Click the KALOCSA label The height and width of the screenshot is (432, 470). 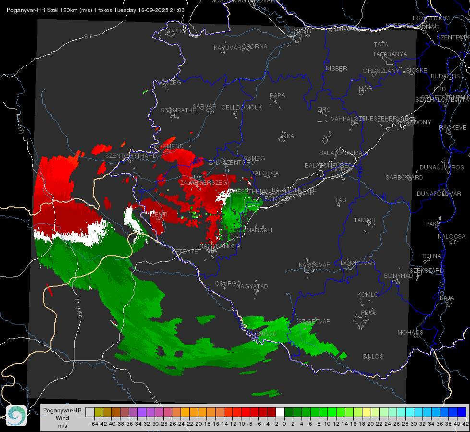pyautogui.click(x=451, y=237)
